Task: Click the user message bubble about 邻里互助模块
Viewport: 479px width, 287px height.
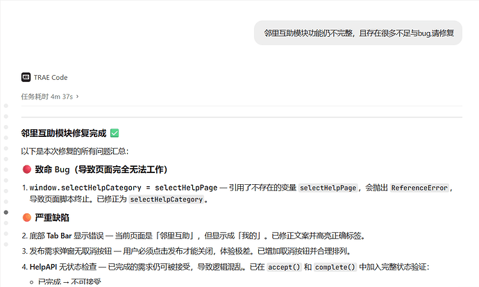Action: 358,33
